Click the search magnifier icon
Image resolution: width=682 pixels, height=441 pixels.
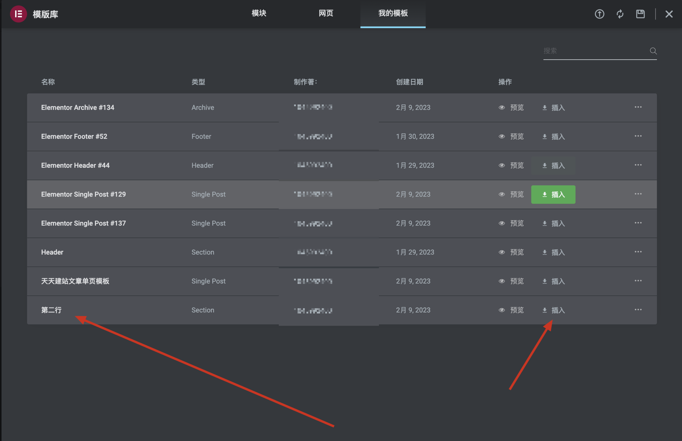653,51
